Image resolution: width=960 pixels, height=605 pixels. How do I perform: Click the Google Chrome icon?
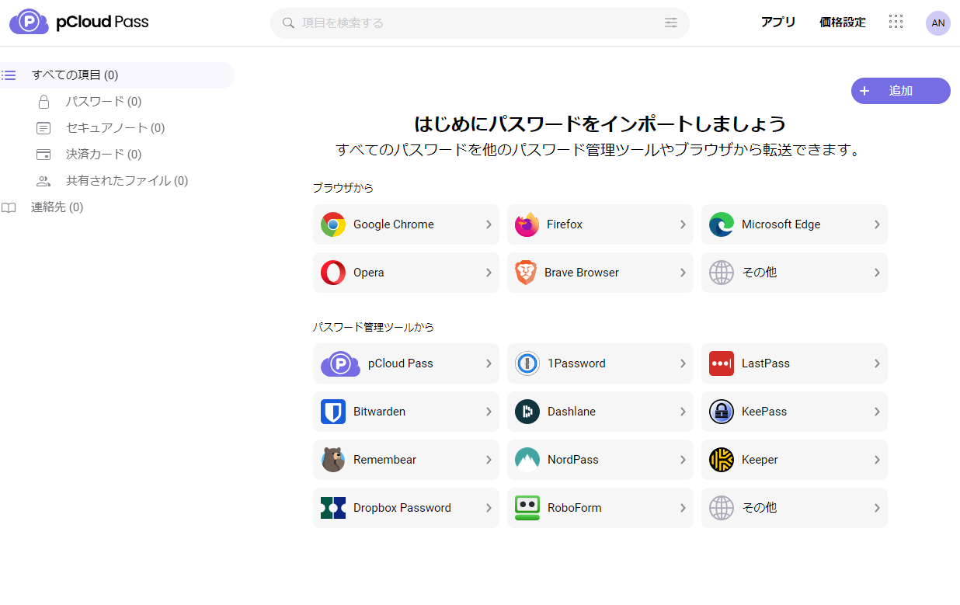click(x=333, y=224)
